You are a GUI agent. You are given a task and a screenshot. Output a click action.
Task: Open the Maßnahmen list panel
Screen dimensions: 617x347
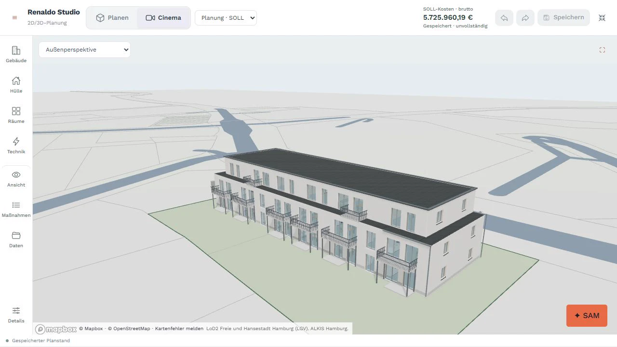[16, 209]
